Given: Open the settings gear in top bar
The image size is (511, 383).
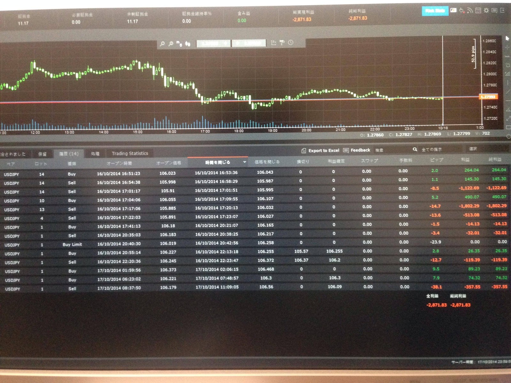Looking at the screenshot, I should coord(486,11).
